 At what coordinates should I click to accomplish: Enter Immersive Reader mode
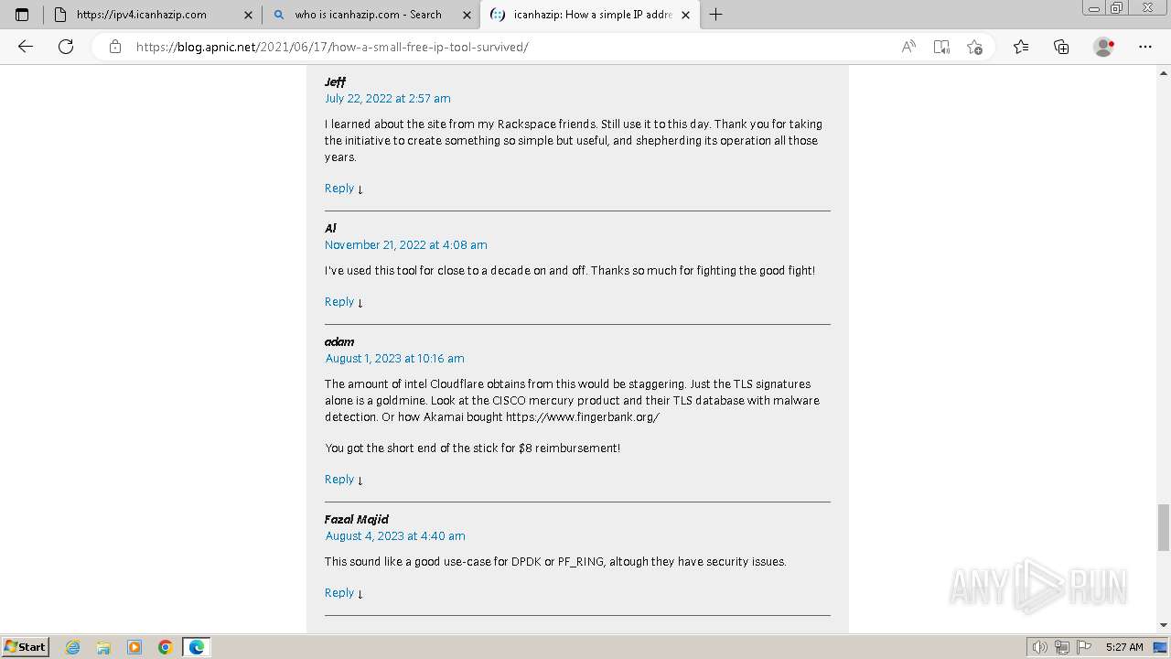[941, 47]
